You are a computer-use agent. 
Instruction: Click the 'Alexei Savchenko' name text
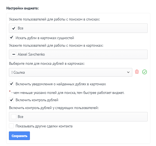click(31, 55)
